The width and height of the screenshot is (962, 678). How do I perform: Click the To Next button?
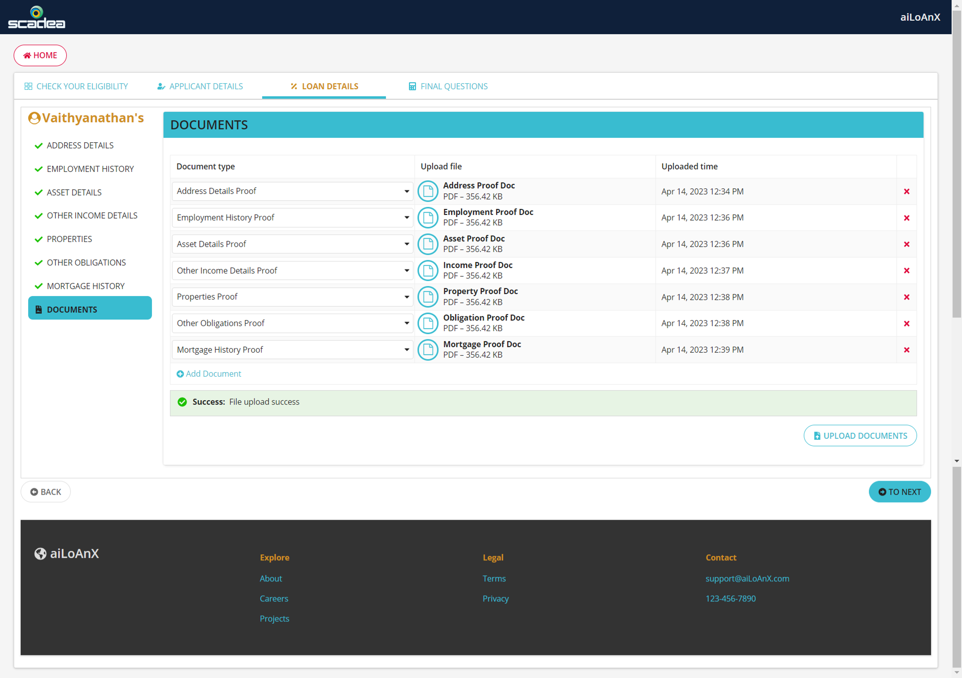[x=900, y=492]
